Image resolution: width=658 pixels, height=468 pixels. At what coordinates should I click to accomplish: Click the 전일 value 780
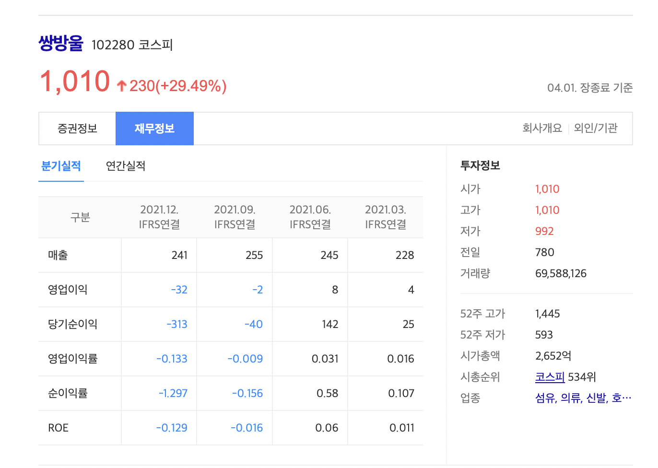pyautogui.click(x=545, y=252)
